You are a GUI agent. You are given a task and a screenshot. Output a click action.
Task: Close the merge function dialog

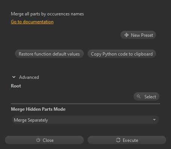(x=44, y=140)
